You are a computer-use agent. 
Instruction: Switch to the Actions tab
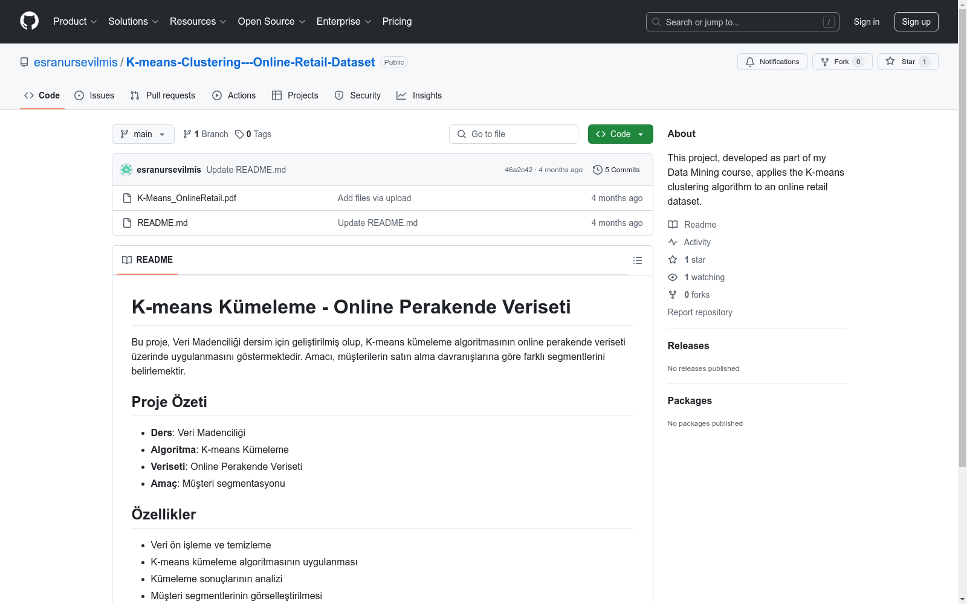pos(234,95)
